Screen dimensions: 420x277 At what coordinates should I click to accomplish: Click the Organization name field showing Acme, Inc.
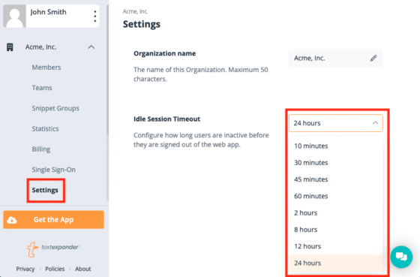[336, 59]
